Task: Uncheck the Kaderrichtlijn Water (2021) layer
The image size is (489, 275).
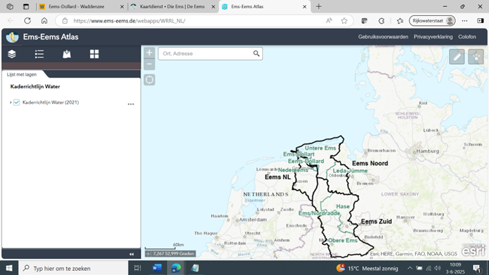Action: [x=17, y=102]
